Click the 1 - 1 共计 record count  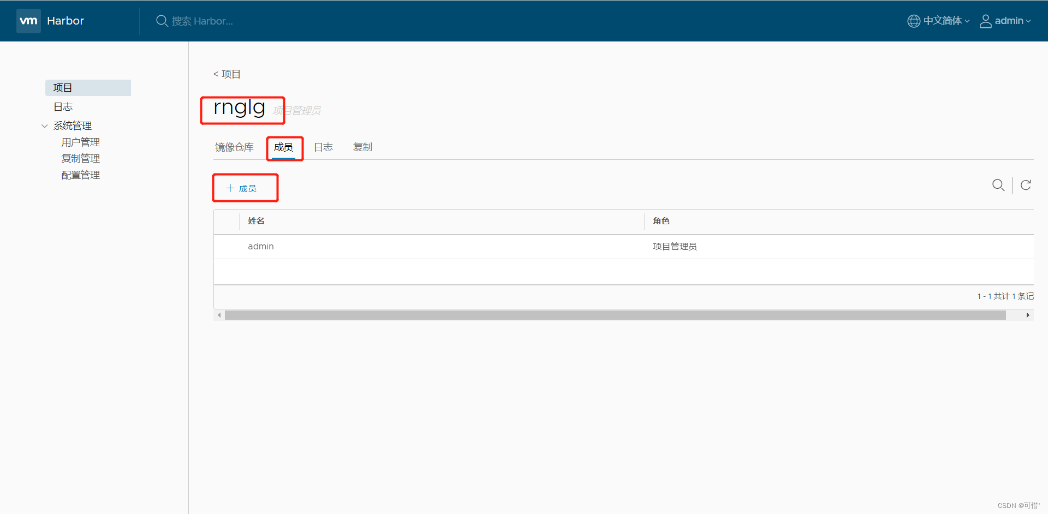click(1005, 296)
